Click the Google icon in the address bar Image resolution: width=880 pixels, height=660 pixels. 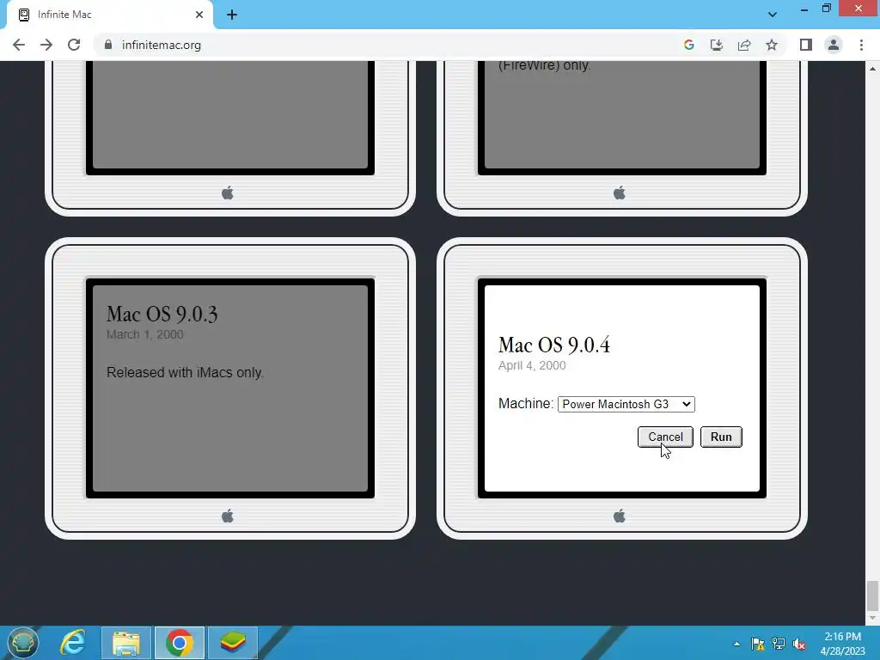pos(689,45)
